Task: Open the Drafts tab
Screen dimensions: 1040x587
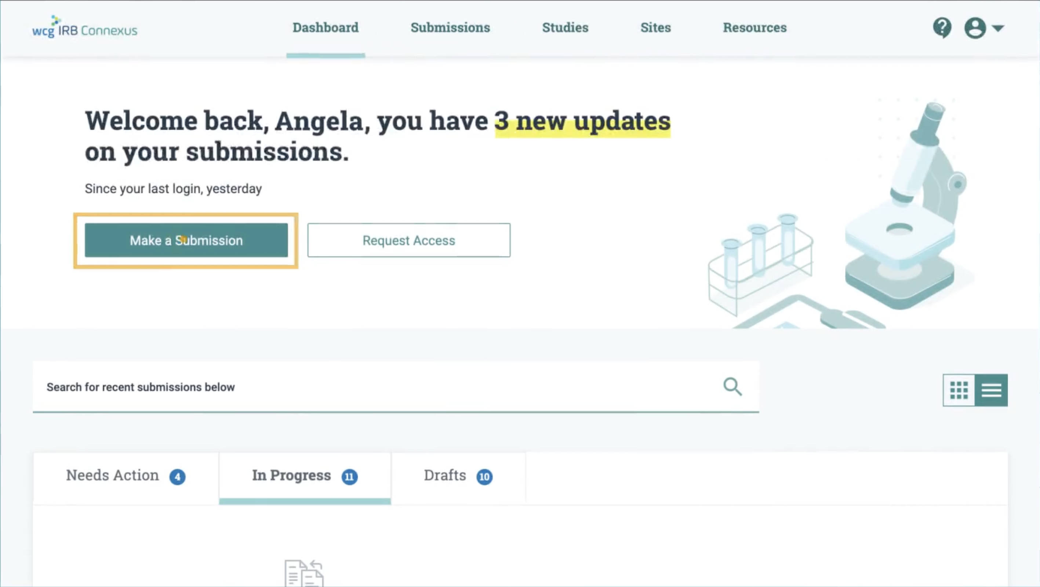Action: (445, 475)
